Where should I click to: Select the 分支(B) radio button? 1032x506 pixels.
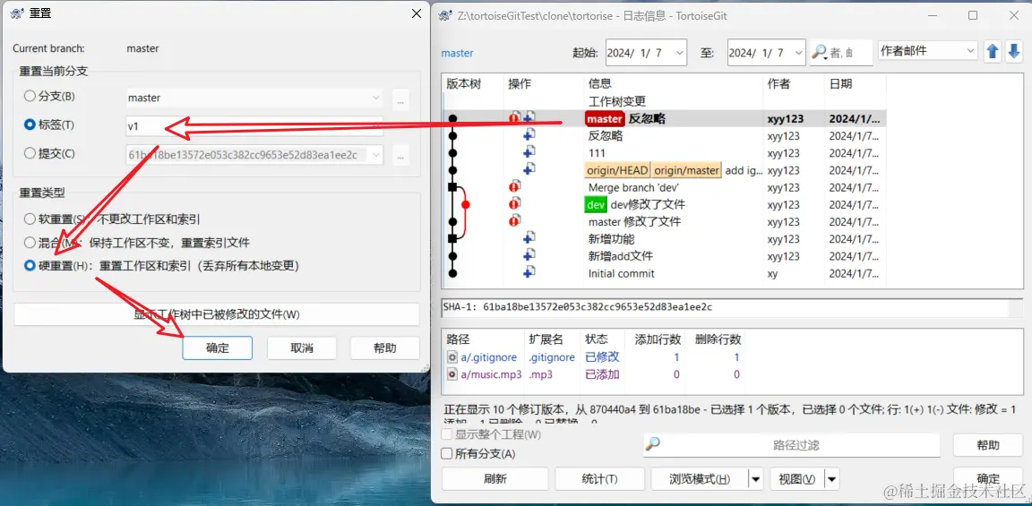click(30, 96)
